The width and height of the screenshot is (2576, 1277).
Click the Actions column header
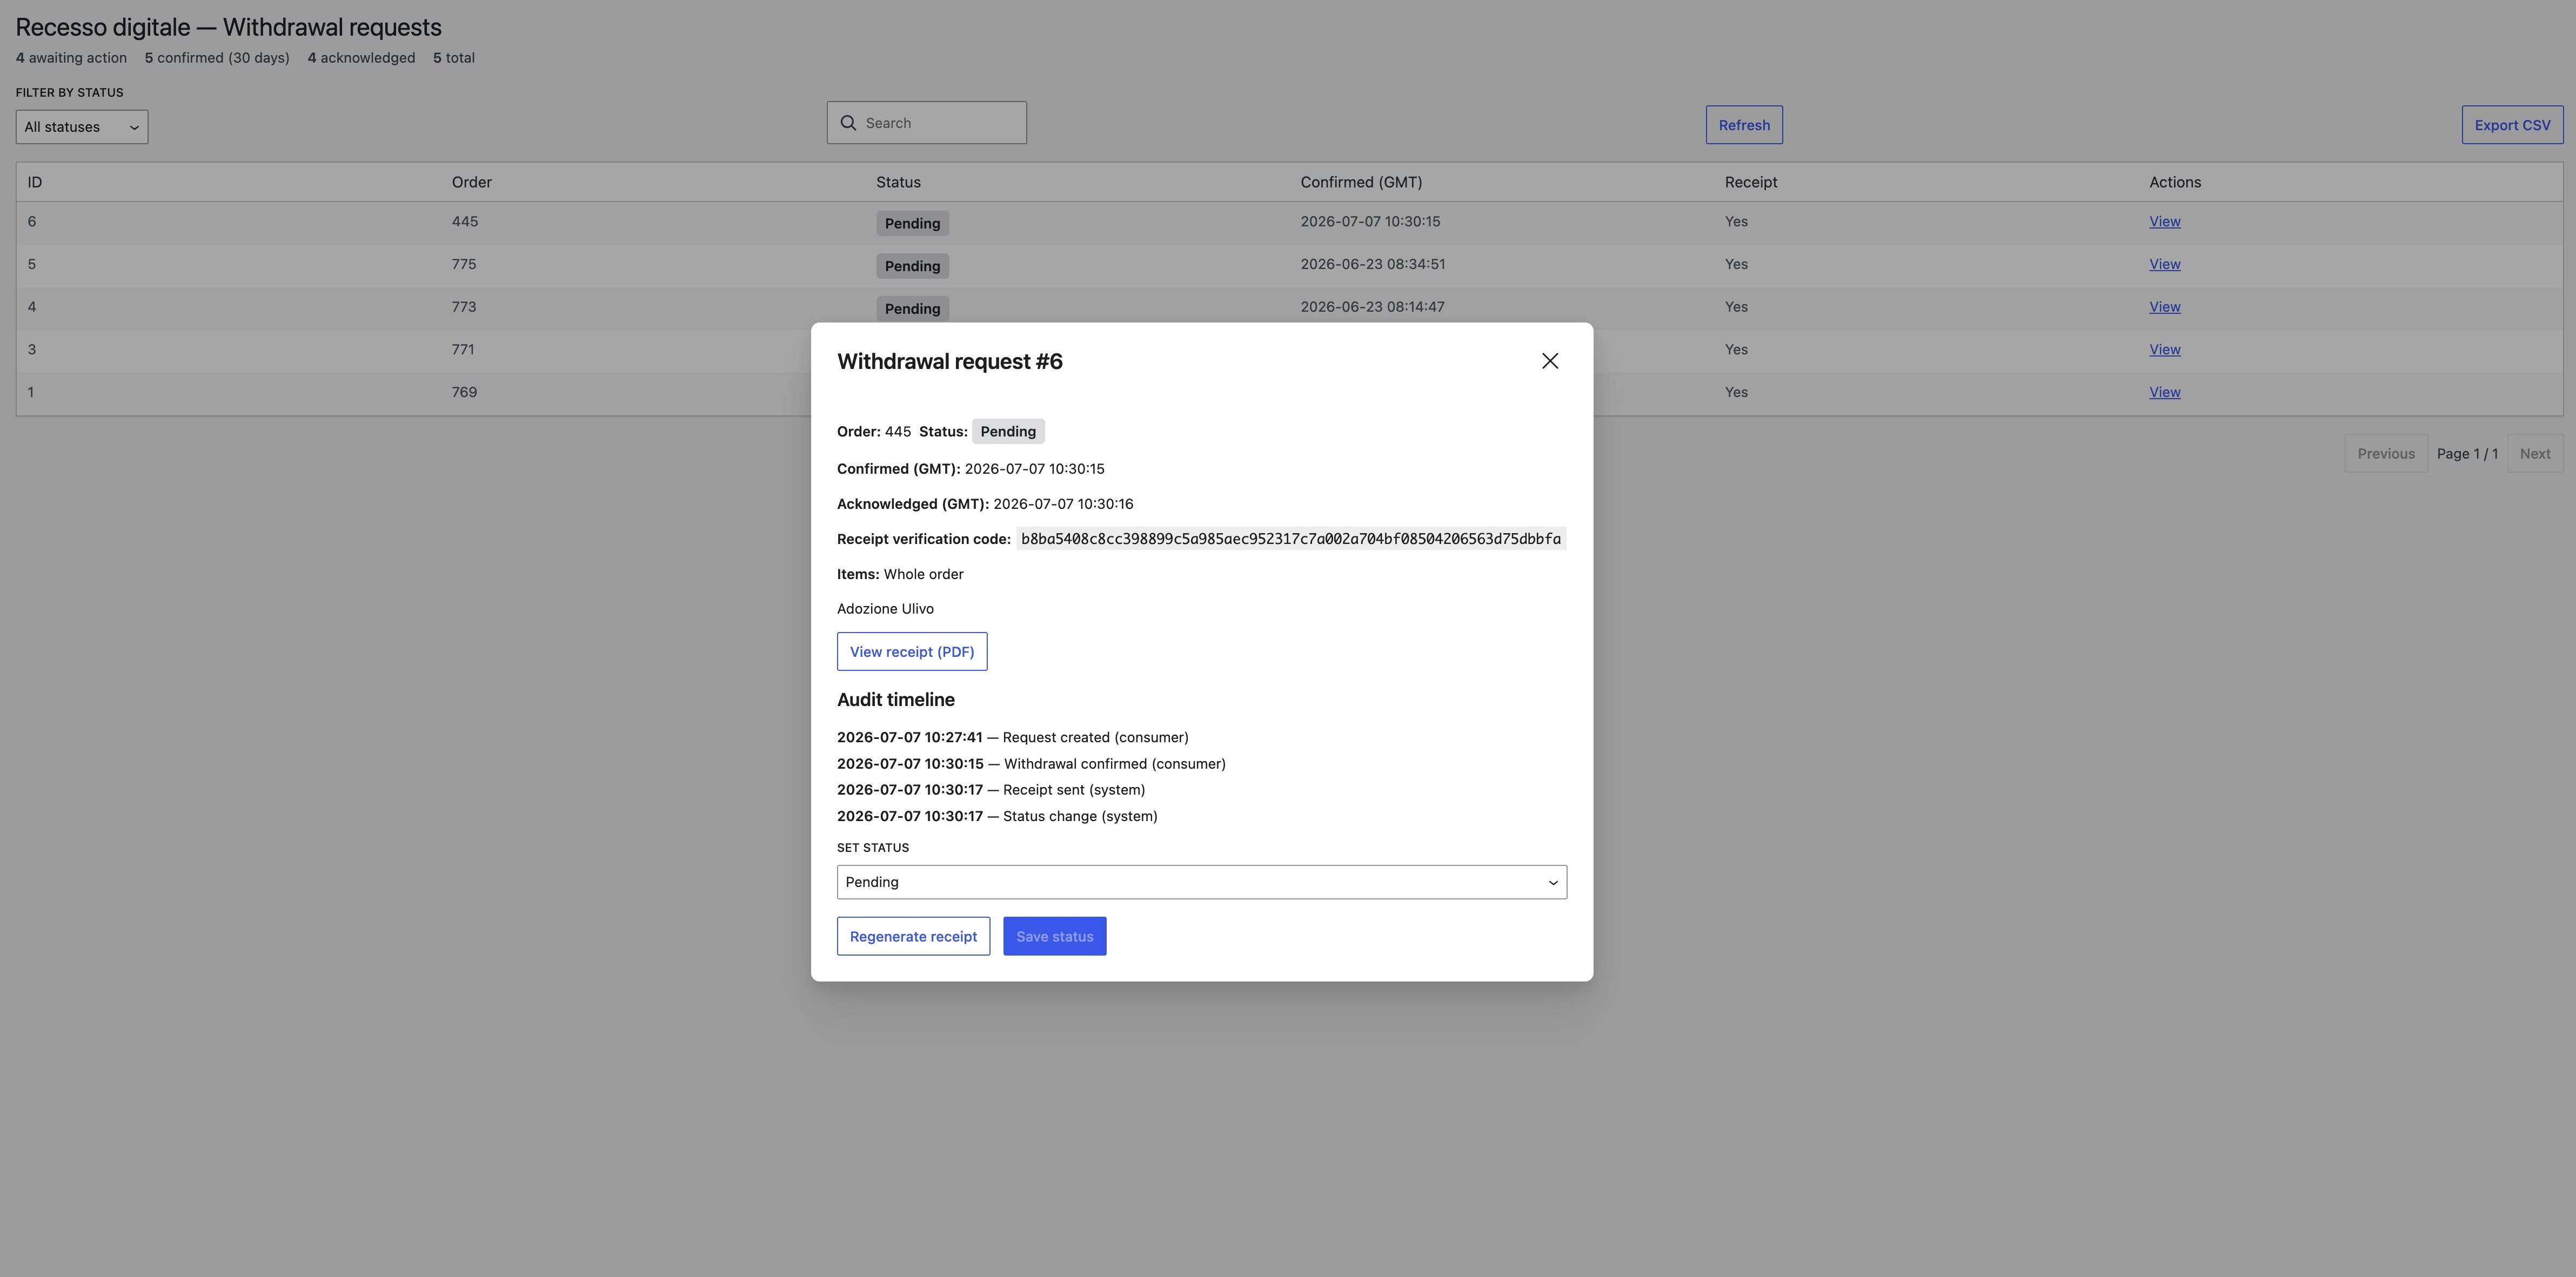2175,182
